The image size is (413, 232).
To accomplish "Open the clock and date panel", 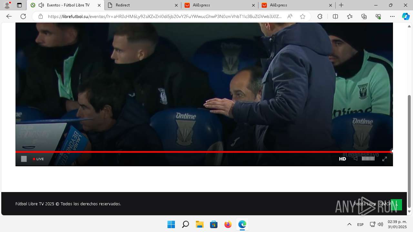I will point(397,224).
